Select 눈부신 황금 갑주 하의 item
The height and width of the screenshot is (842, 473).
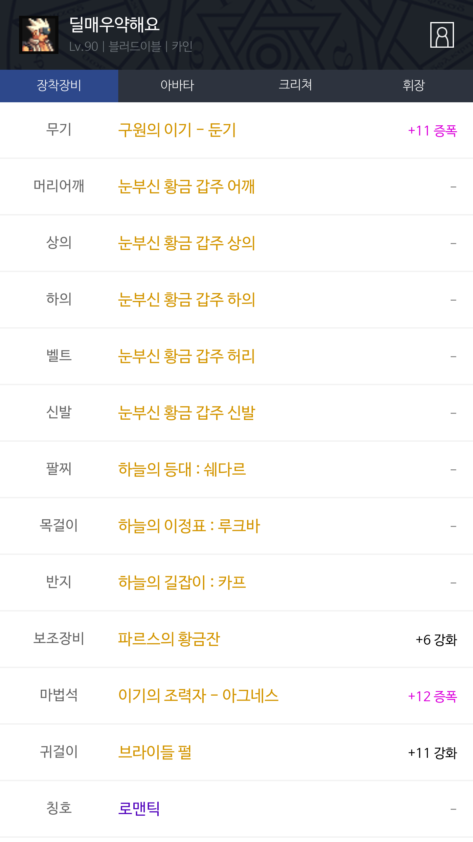tap(186, 300)
